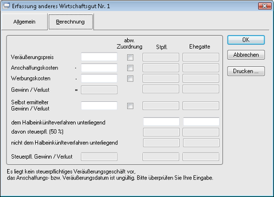Click Stpfl. nicht dem Halbeinkünfteverfahren field
274x197 pixels.
pos(161,143)
